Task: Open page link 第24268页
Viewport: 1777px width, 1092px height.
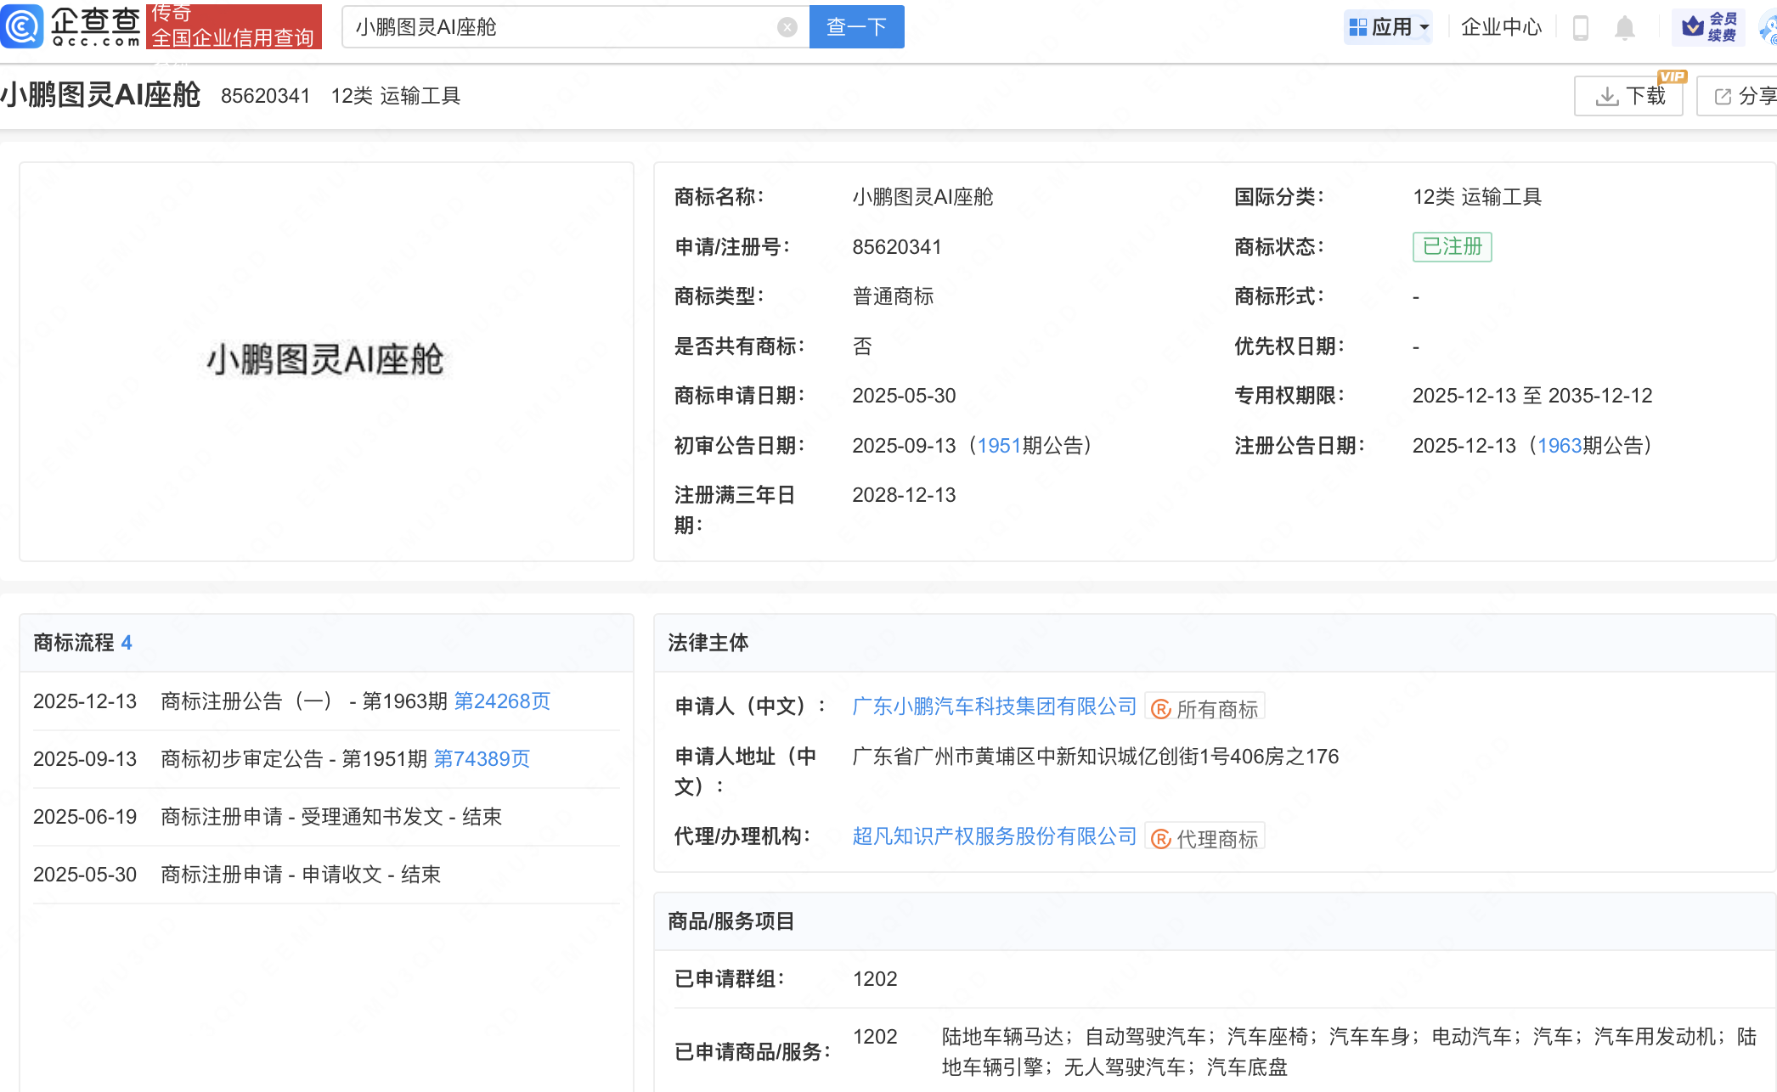Action: (x=502, y=701)
